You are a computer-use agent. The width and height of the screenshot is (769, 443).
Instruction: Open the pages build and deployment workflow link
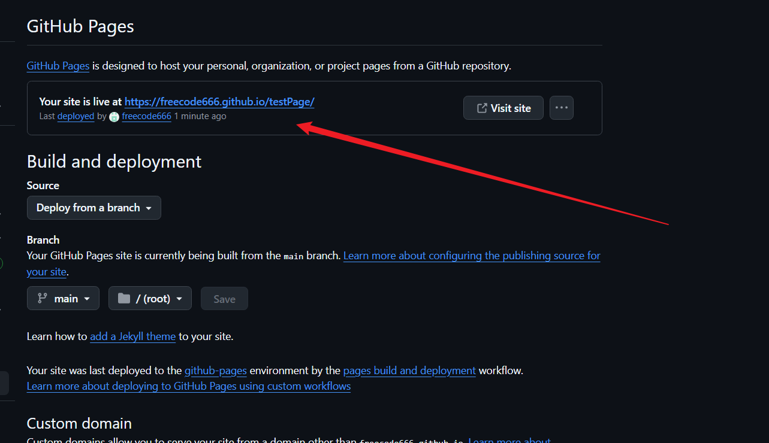(409, 371)
